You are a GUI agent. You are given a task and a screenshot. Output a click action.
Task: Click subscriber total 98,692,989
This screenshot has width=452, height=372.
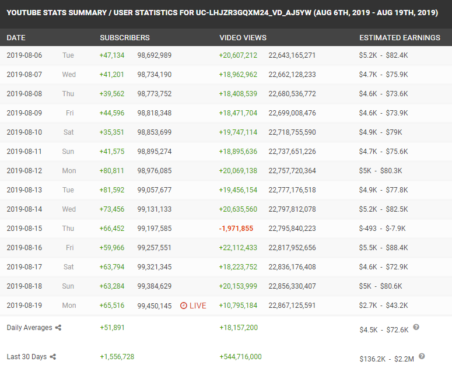click(x=155, y=55)
